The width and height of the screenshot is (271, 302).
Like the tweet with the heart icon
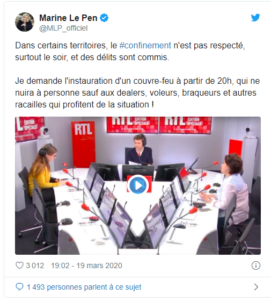pos(19,265)
